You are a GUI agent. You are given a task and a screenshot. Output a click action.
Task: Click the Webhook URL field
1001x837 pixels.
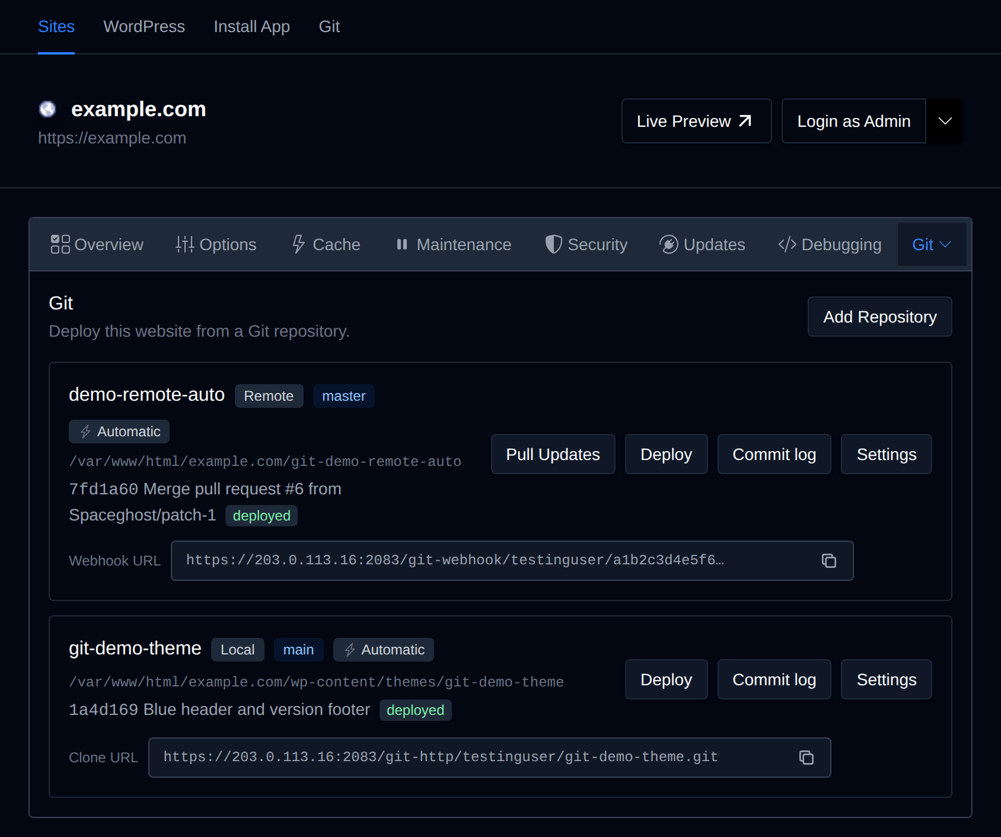pos(512,561)
